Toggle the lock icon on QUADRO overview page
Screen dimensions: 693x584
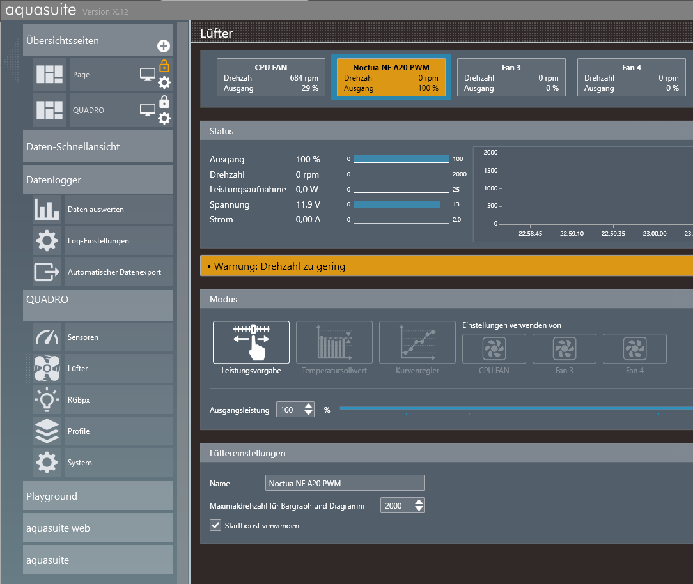click(x=164, y=102)
